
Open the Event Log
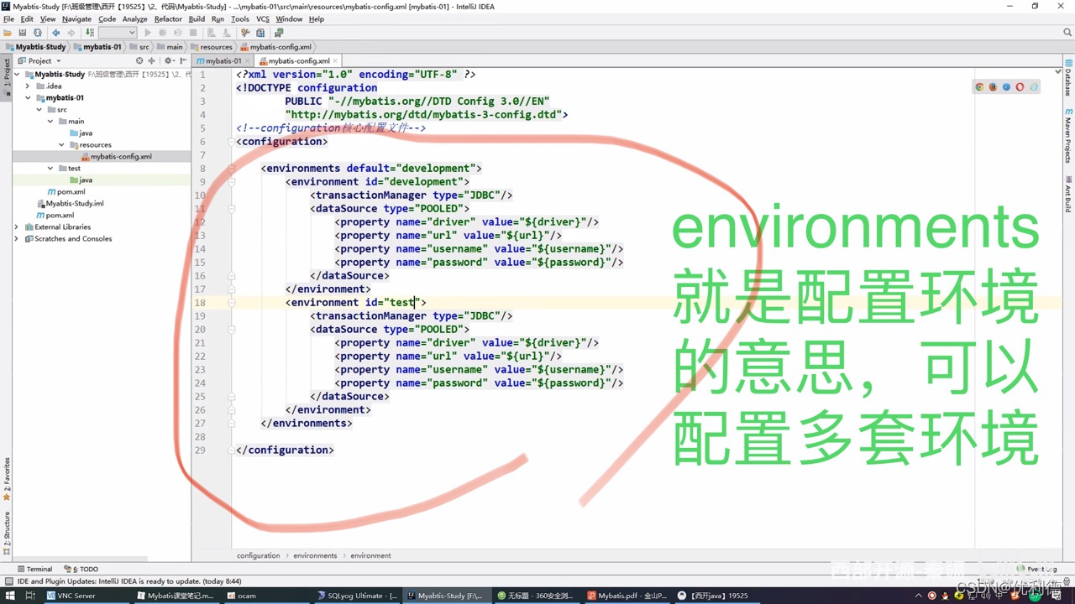tap(1037, 569)
